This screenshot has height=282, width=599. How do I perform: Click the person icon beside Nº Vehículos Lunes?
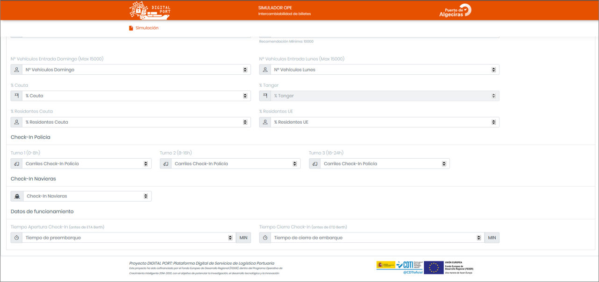click(265, 70)
